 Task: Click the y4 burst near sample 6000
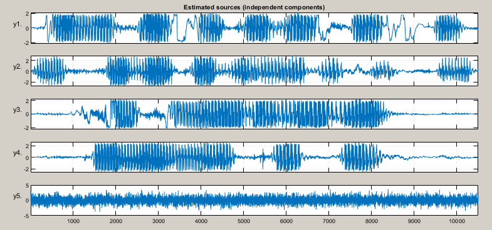click(287, 157)
